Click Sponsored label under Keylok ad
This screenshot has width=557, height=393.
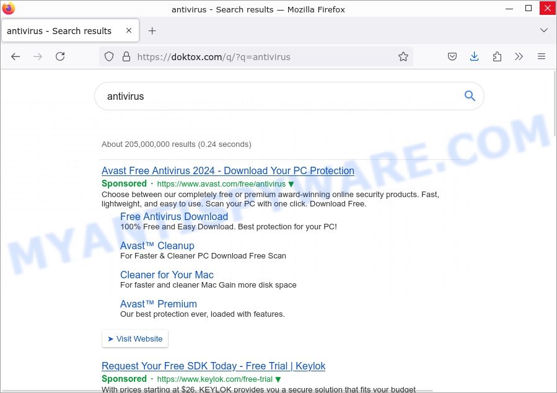124,379
